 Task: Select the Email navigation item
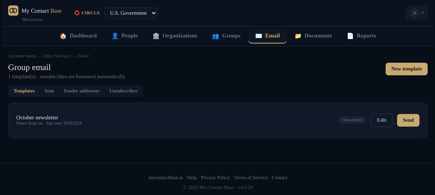268,36
